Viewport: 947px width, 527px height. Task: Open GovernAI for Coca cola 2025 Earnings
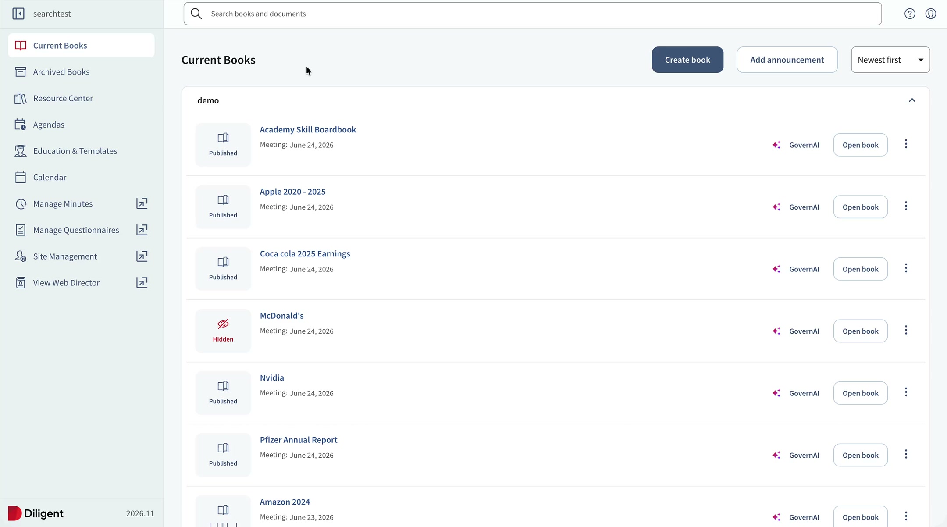[796, 269]
